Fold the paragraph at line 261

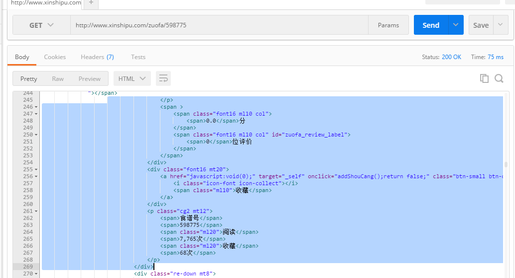coord(37,211)
